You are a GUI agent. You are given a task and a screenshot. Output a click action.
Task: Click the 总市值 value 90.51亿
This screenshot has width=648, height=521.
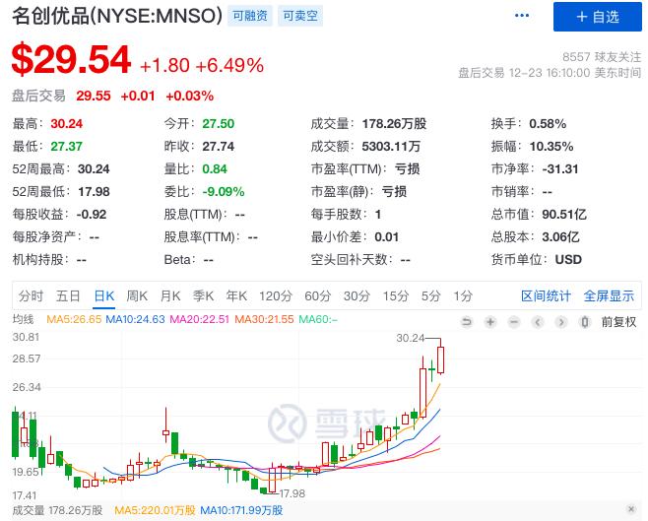pyautogui.click(x=564, y=214)
